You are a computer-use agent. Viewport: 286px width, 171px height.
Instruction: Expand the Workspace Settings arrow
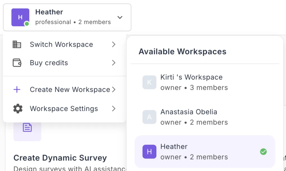(113, 109)
